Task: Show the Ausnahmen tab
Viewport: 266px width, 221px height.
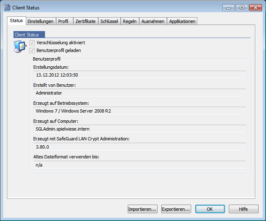Action: 153,21
